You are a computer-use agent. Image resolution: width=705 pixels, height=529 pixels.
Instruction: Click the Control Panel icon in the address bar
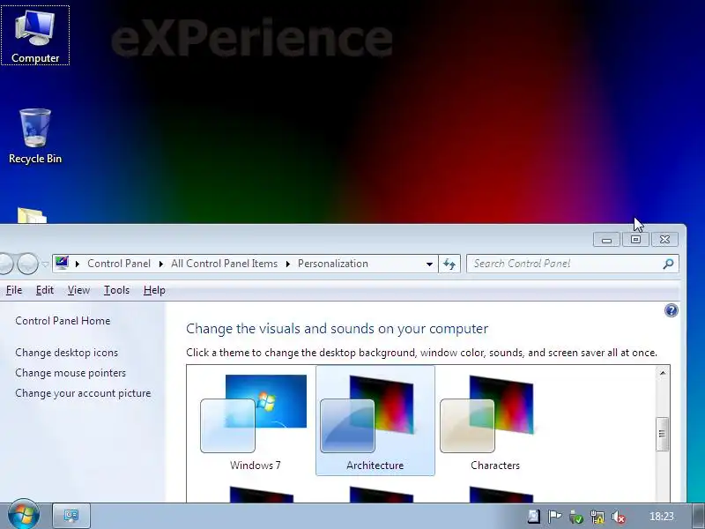(x=62, y=263)
